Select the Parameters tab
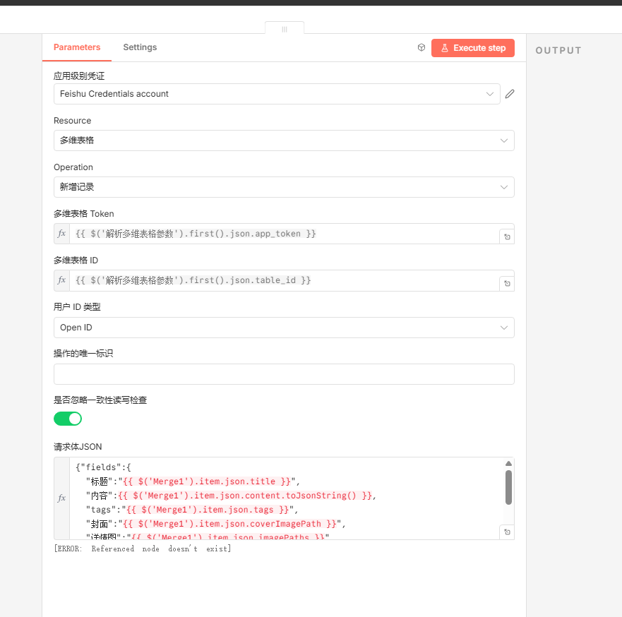The height and width of the screenshot is (617, 622). coord(77,47)
